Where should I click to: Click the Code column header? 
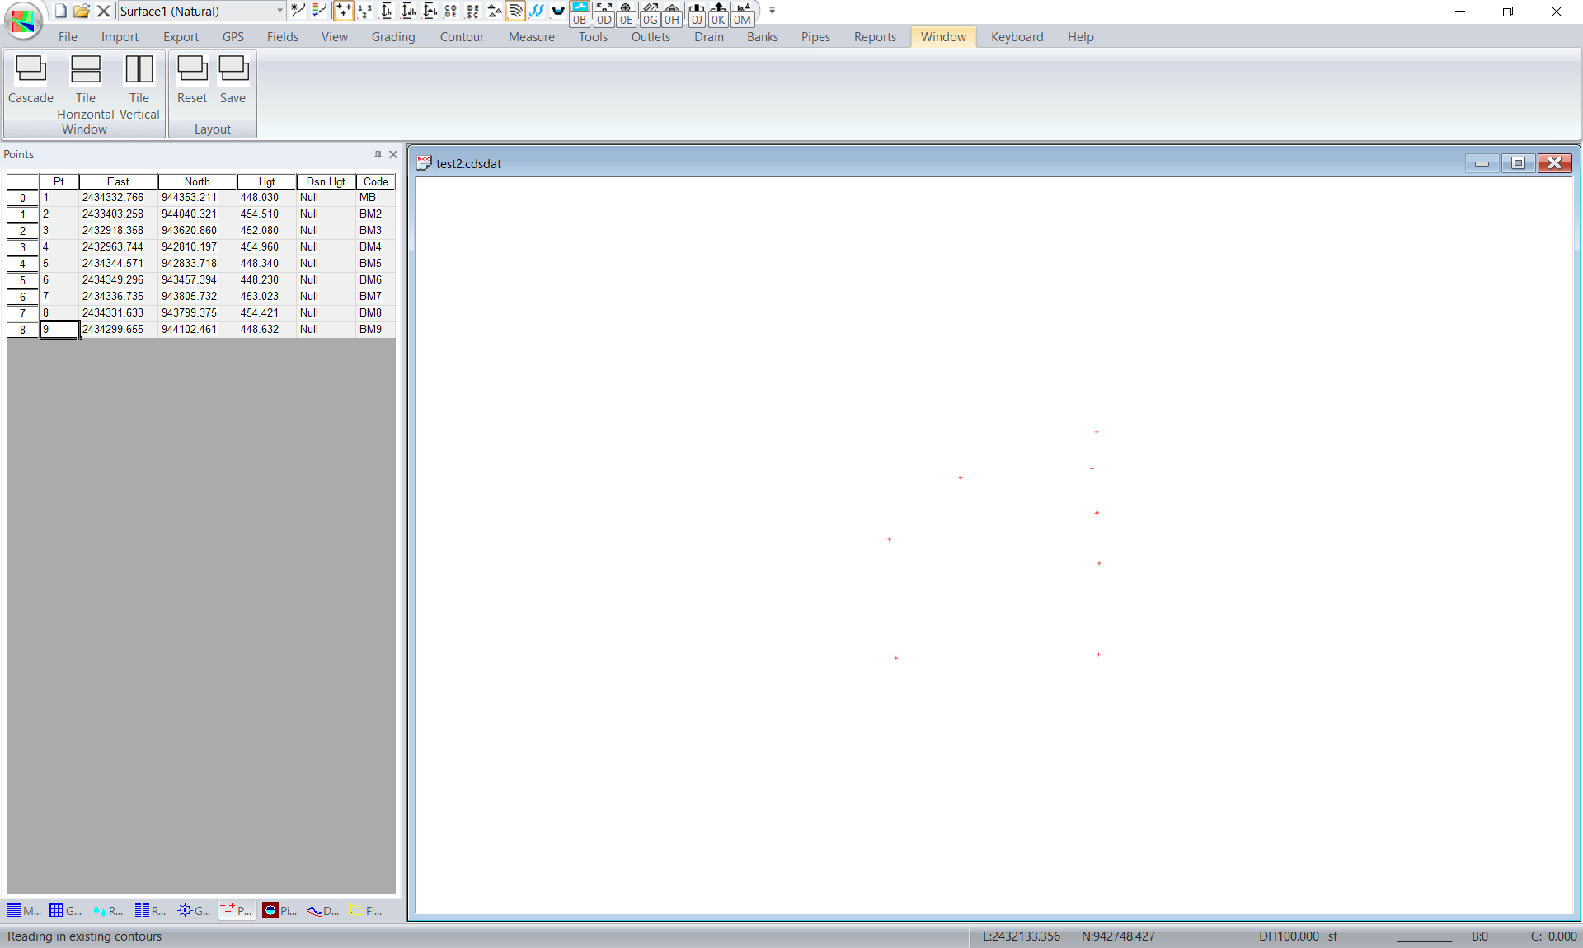click(375, 181)
